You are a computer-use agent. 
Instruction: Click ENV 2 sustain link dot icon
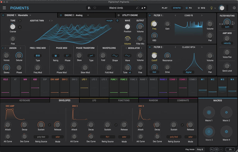pos(116,125)
